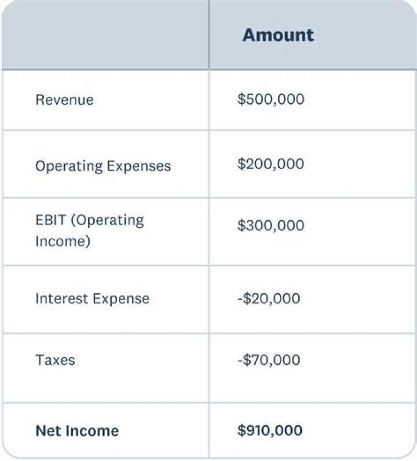Viewport: 417px width, 461px height.
Task: Click the -$20,000 interest expense amount
Action: coord(269,298)
